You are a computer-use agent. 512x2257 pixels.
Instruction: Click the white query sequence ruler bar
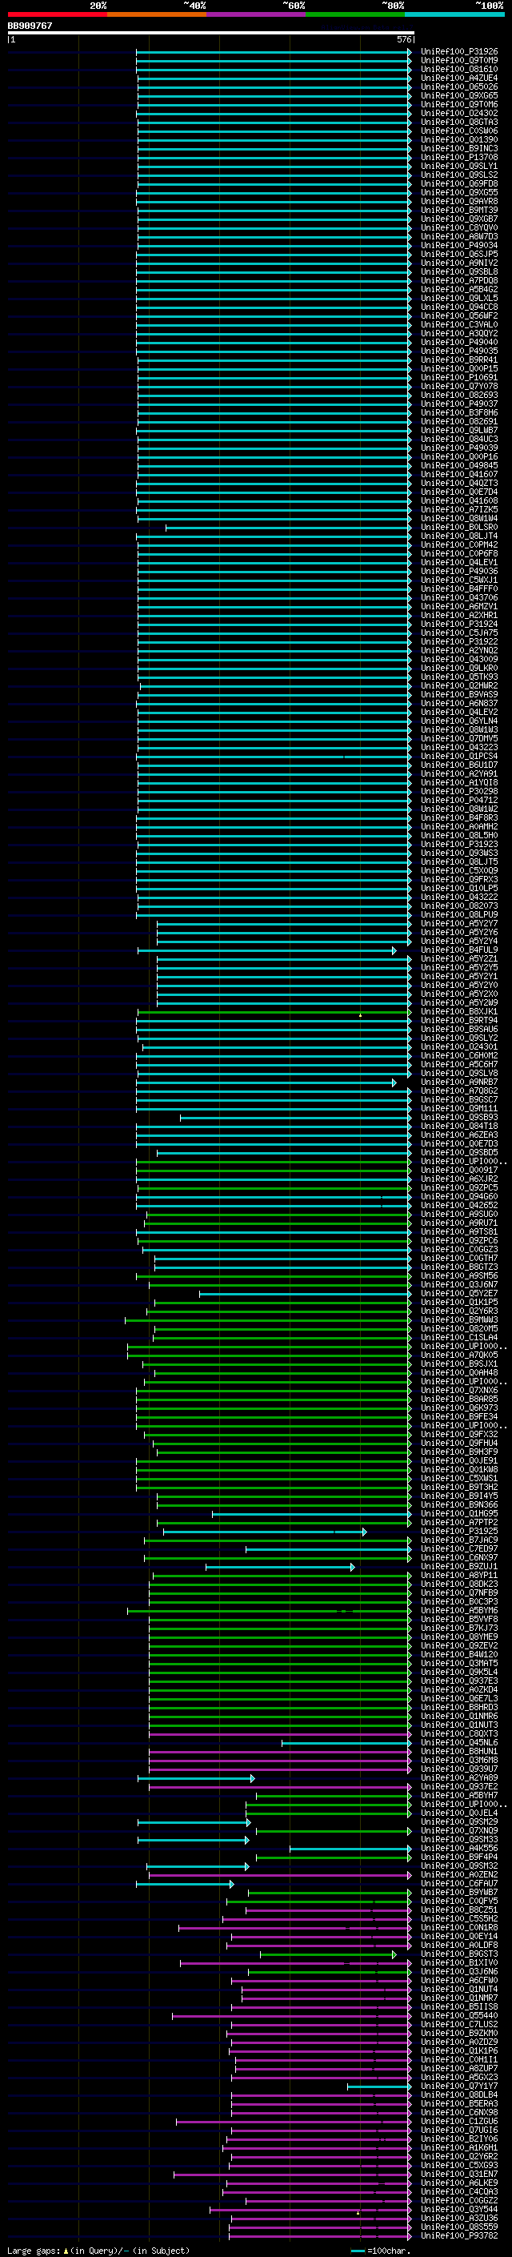pos(211,32)
